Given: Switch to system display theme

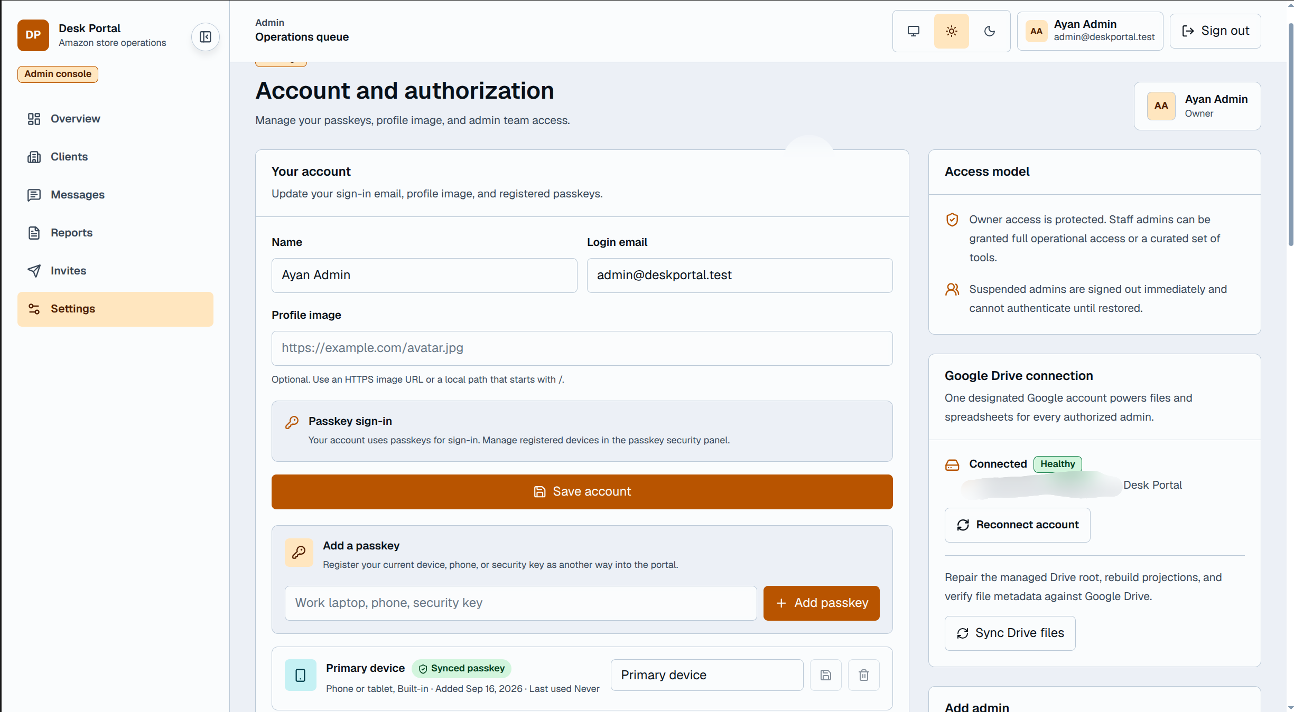Looking at the screenshot, I should coord(913,31).
